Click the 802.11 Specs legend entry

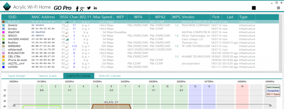pyautogui.click(x=273, y=94)
